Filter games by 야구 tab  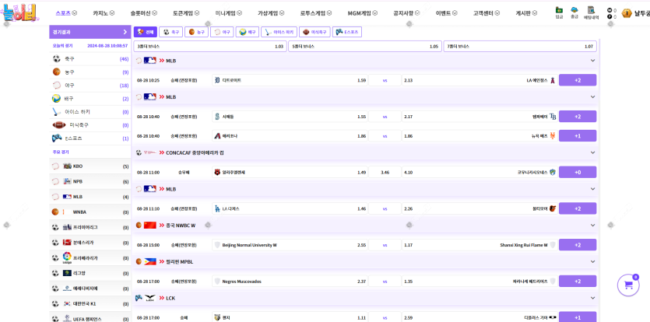(222, 32)
